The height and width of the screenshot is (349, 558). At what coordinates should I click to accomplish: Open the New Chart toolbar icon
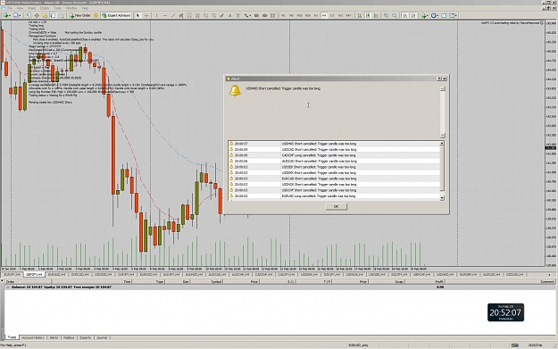pos(5,15)
